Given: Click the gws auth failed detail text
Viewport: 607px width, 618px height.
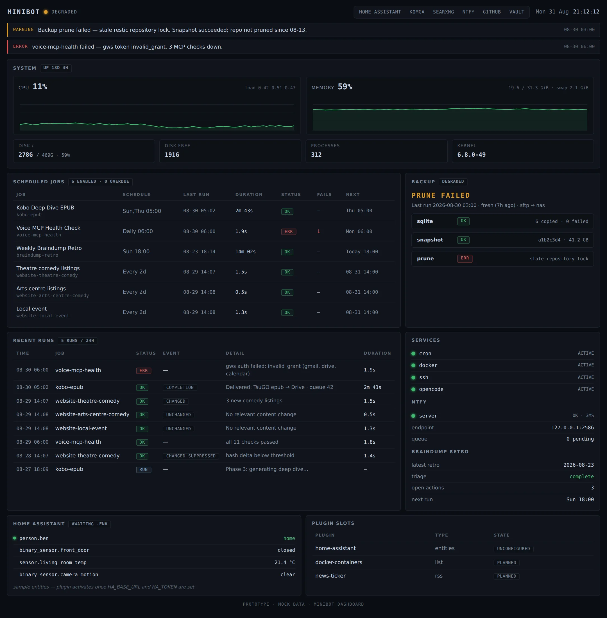Looking at the screenshot, I should (280, 370).
